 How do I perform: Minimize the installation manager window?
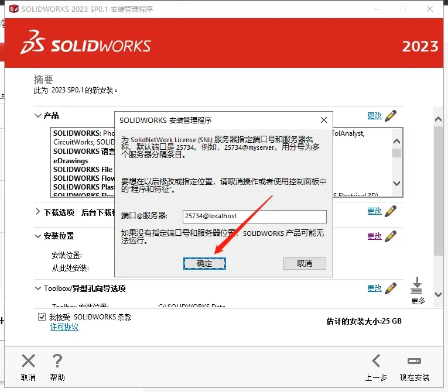(377, 9)
